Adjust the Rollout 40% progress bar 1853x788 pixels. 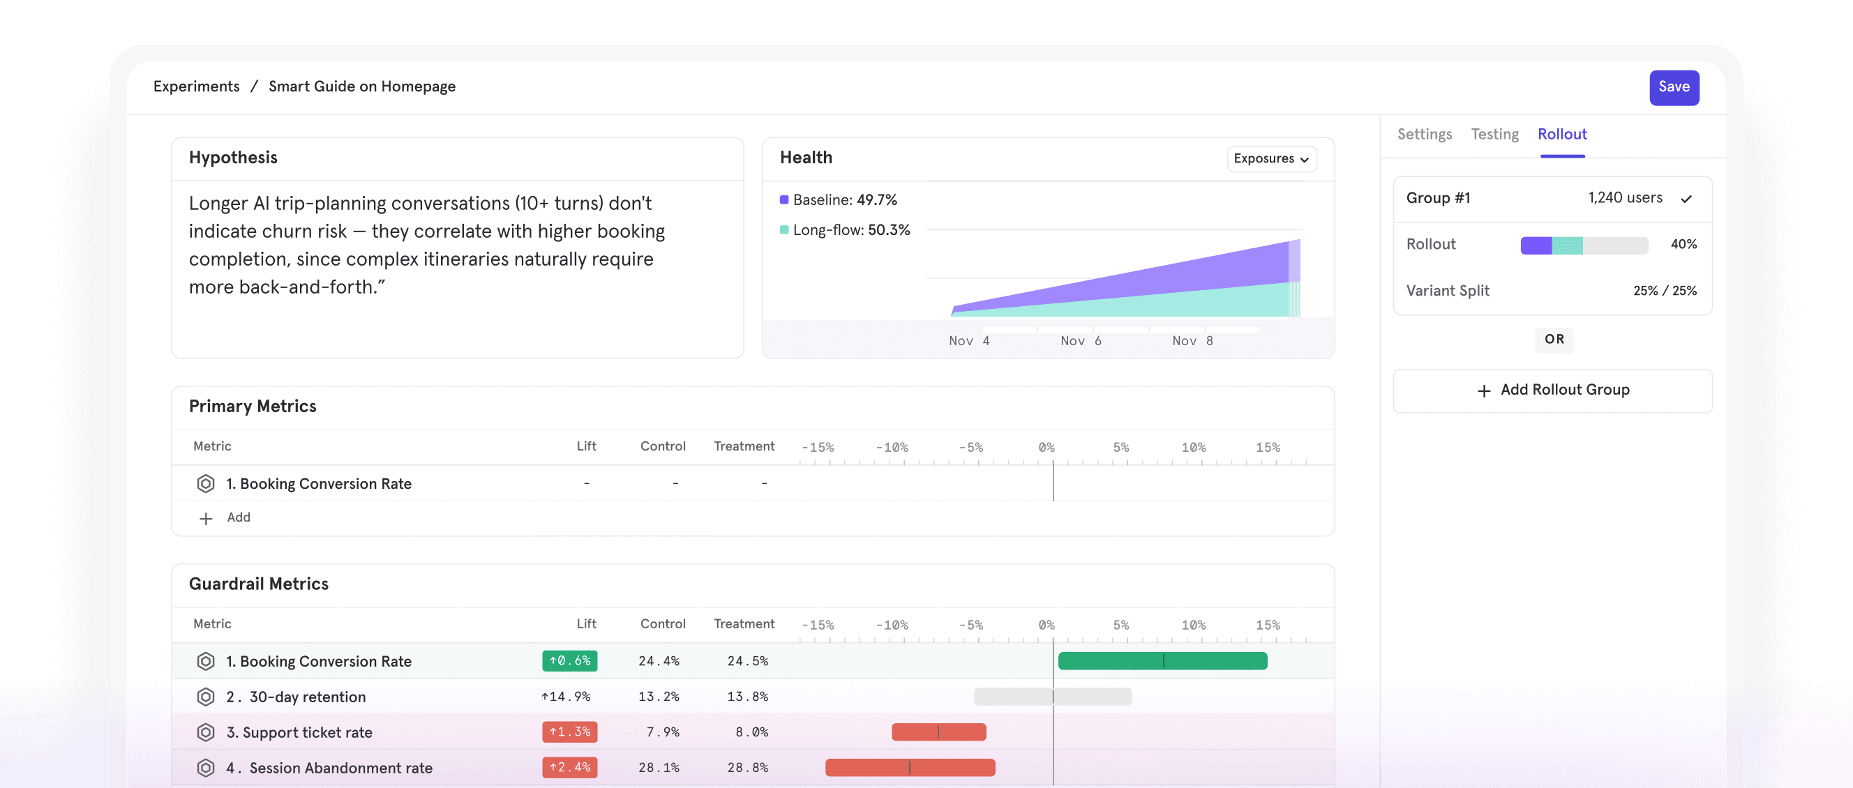click(x=1584, y=245)
